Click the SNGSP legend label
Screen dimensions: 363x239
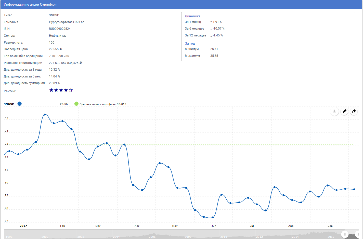(9, 104)
